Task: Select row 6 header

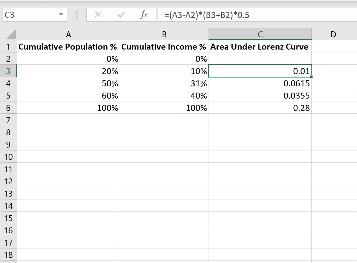Action: (8, 108)
